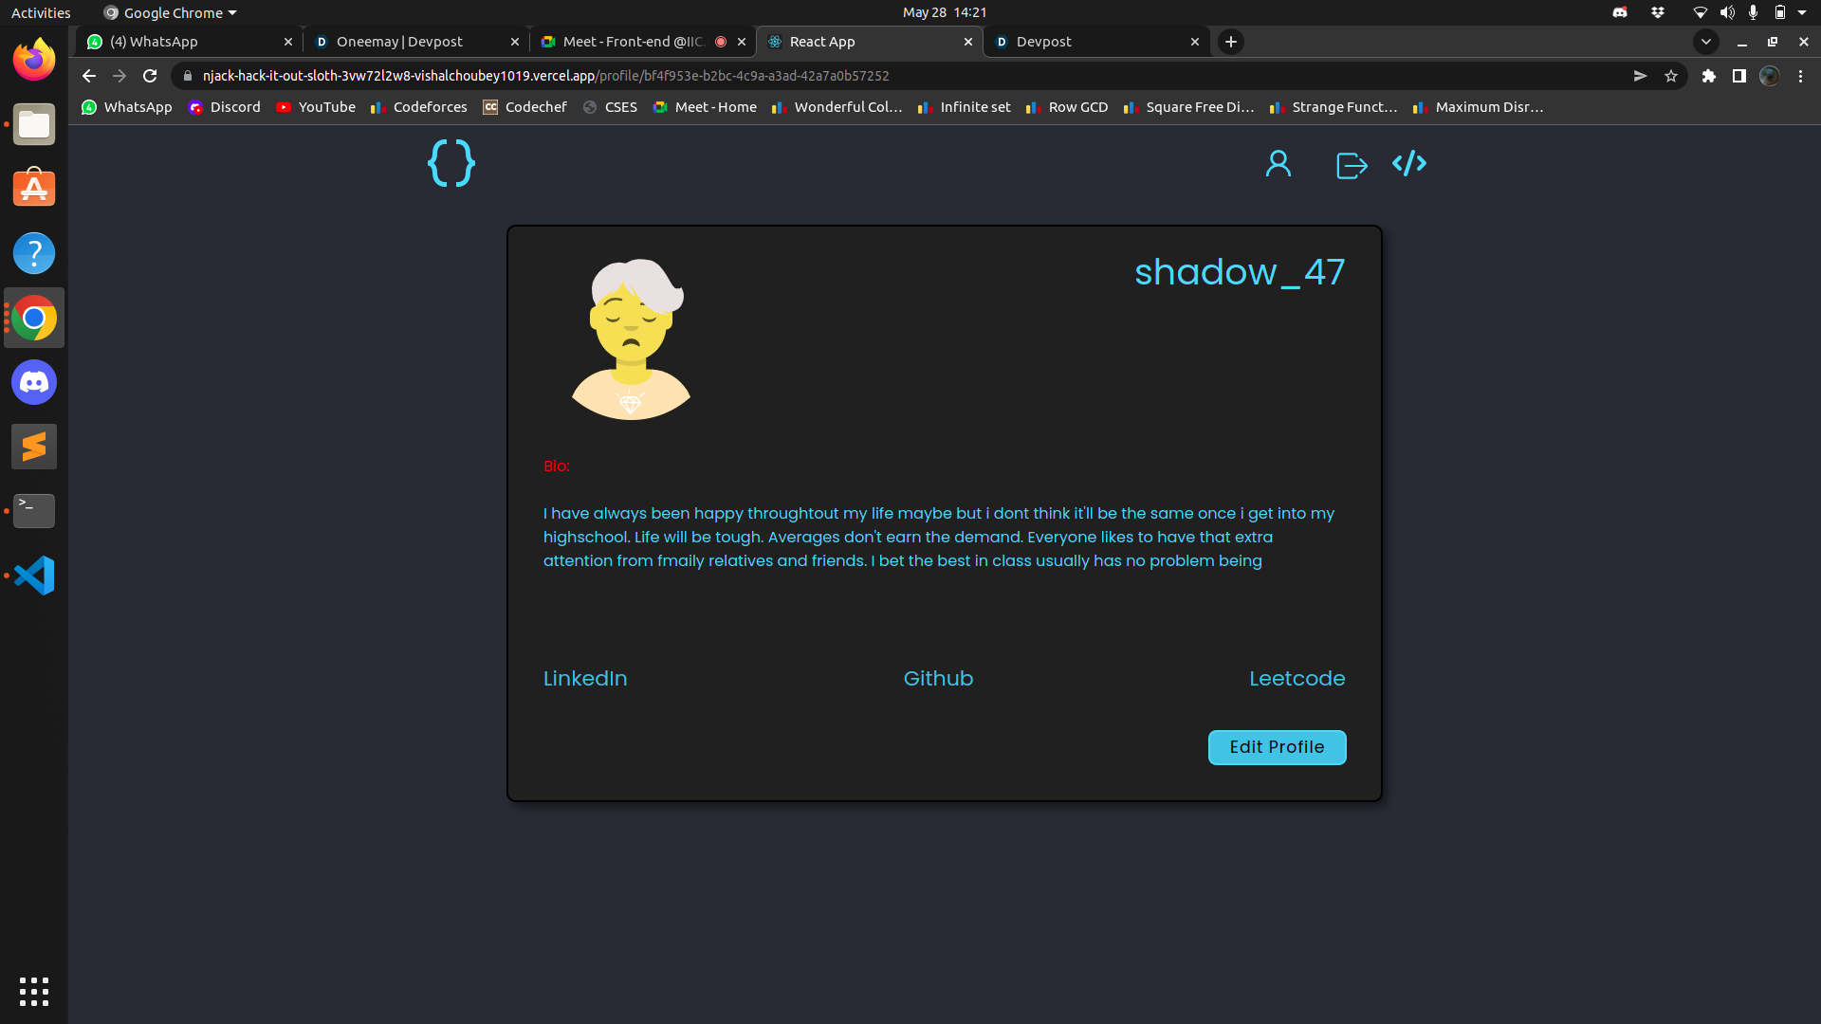Open the Github link on the profile card
The height and width of the screenshot is (1024, 1821).
[x=938, y=678]
